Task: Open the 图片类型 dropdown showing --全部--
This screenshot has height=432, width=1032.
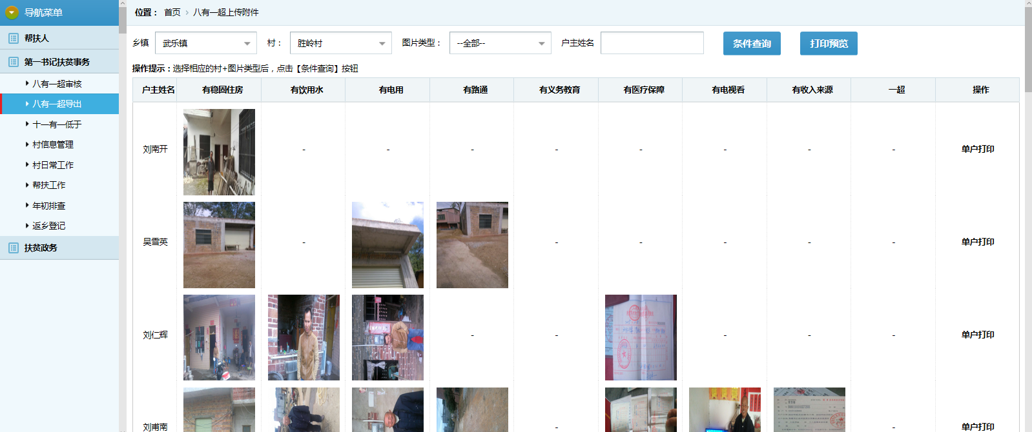Action: click(501, 43)
